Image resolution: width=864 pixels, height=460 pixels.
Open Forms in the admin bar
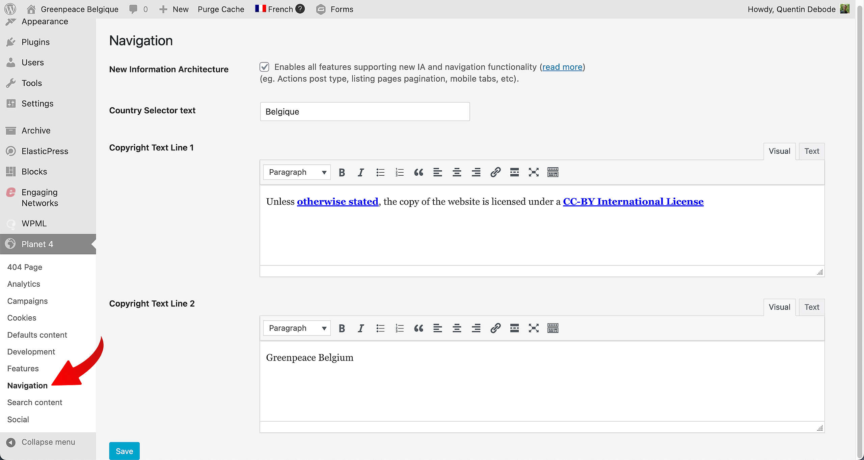tap(335, 9)
